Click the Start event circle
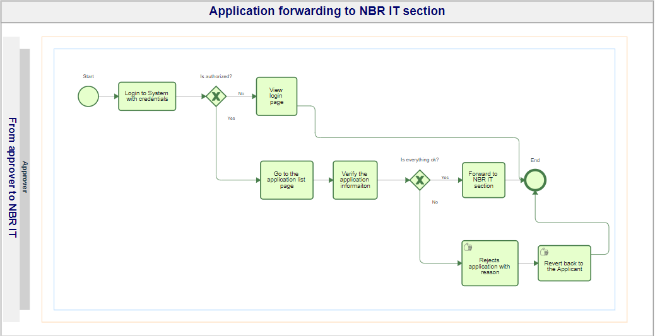 (88, 96)
